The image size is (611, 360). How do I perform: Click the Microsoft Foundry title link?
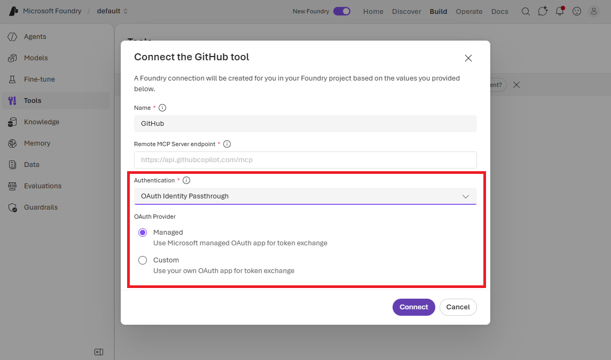point(52,11)
